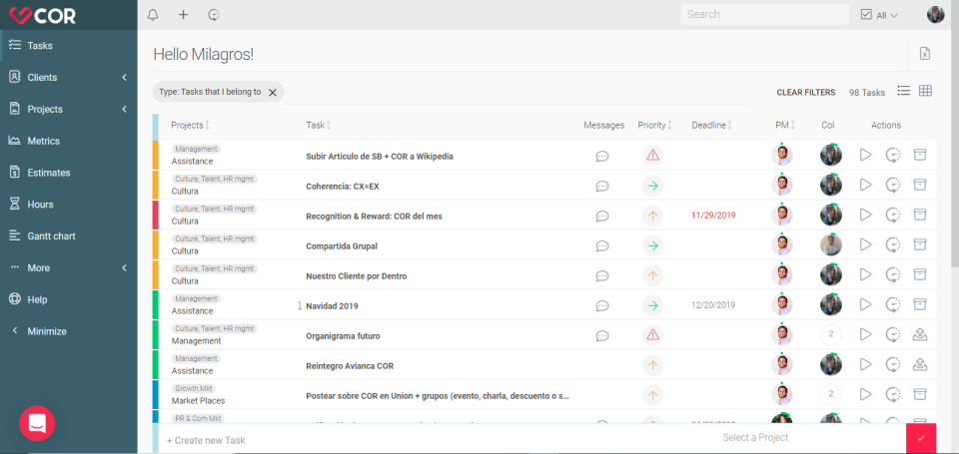Archive the Navidad 2019 task
959x454 pixels.
(919, 304)
